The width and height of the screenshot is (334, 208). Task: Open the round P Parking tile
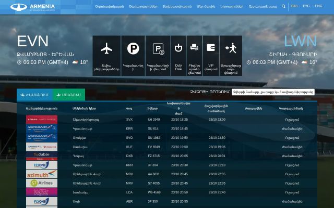pos(133,56)
